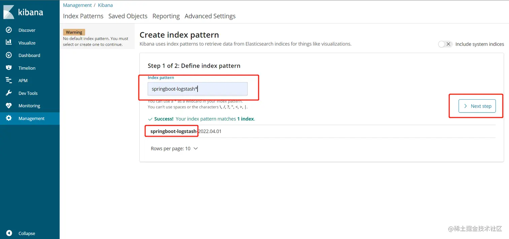Click the Create index pattern heading

point(179,35)
